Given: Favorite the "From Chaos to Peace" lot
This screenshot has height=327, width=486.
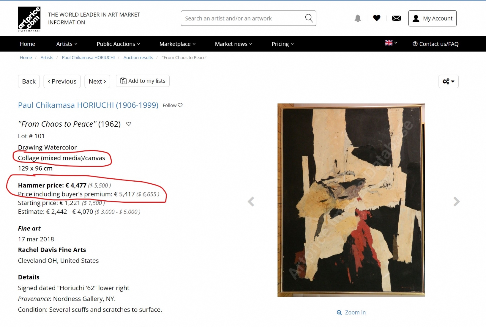Looking at the screenshot, I should click(129, 124).
